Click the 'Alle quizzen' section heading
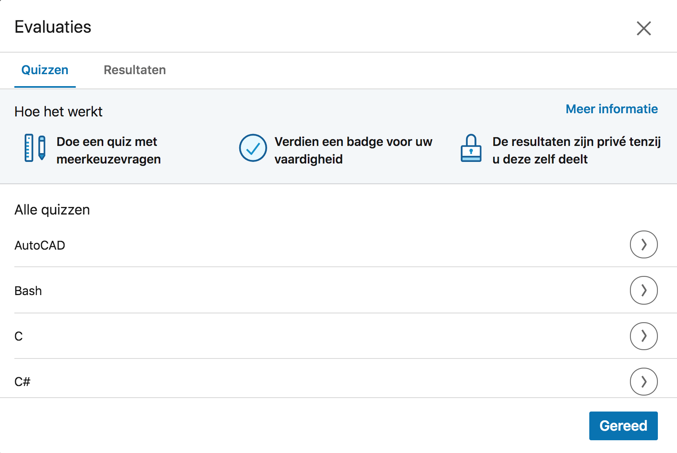The height and width of the screenshot is (453, 677). click(52, 210)
